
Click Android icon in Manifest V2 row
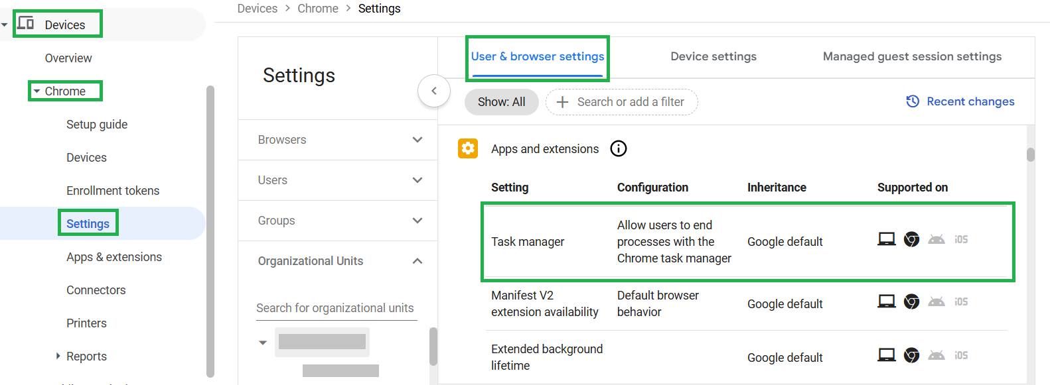937,302
